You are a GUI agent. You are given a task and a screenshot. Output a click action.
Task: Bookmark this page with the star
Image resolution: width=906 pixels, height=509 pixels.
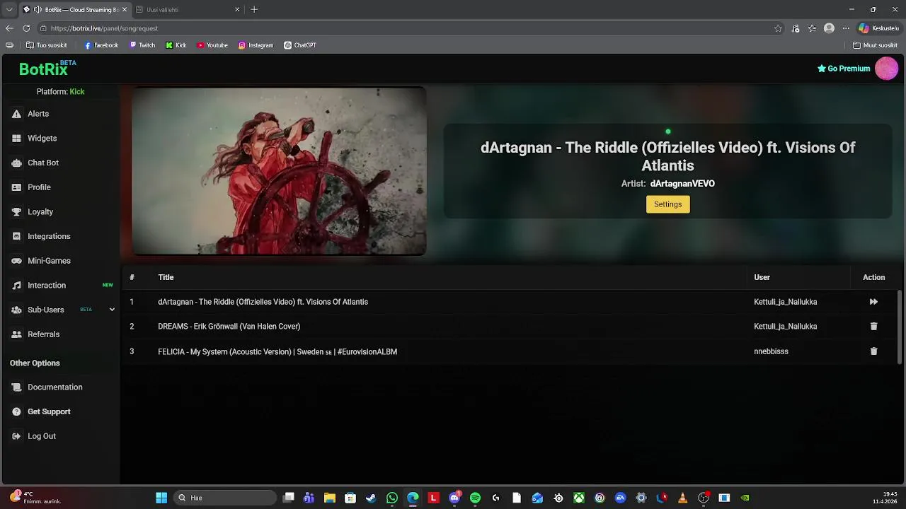pos(778,28)
